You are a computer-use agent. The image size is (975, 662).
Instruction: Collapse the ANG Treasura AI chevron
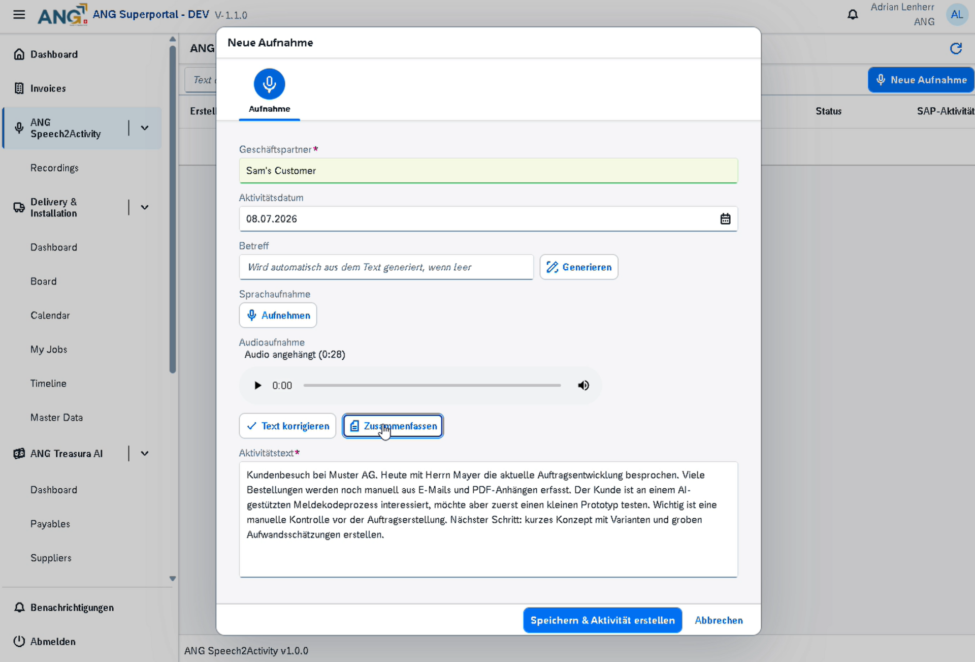[x=145, y=453]
